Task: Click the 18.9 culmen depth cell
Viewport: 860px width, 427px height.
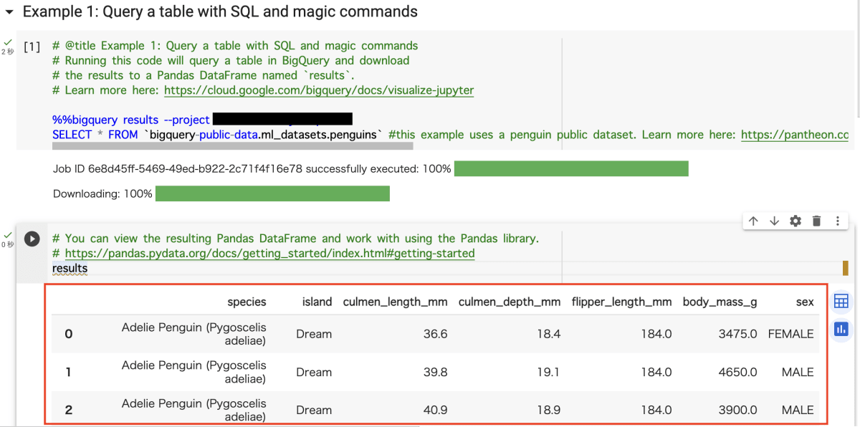Action: coord(548,410)
